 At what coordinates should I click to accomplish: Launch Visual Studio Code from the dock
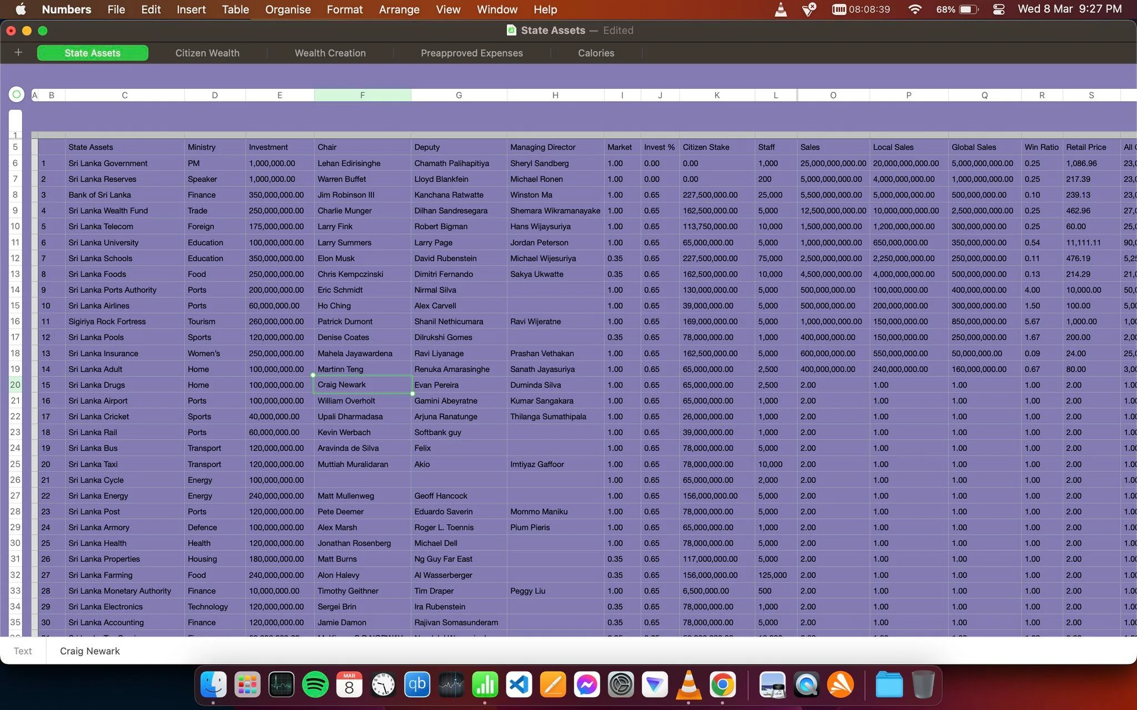click(519, 685)
